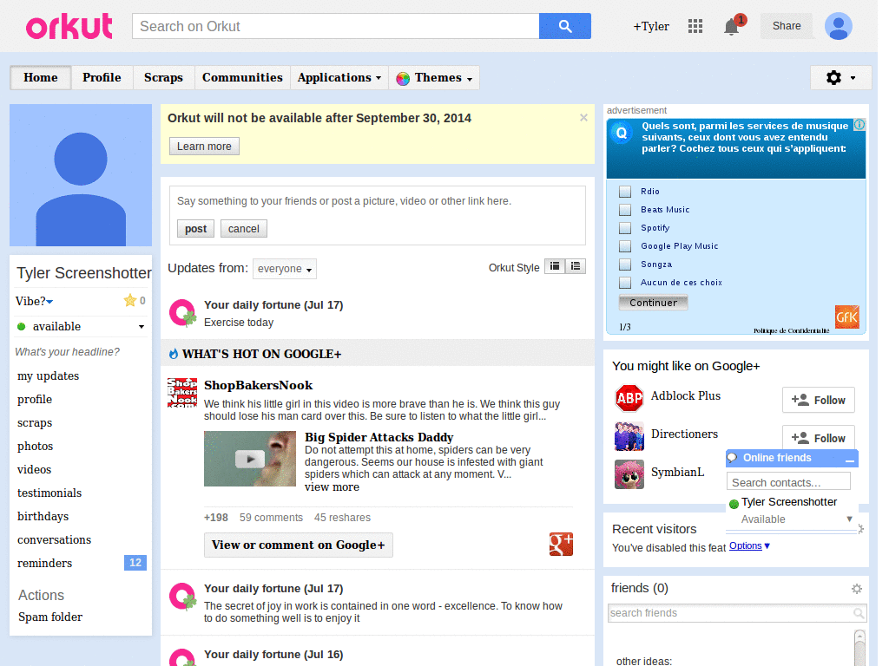Screen dimensions: 889x666
Task: Click the ad info icon
Action: 859,125
